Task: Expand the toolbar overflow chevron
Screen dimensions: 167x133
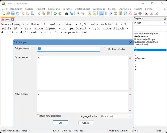Action: coord(165,13)
